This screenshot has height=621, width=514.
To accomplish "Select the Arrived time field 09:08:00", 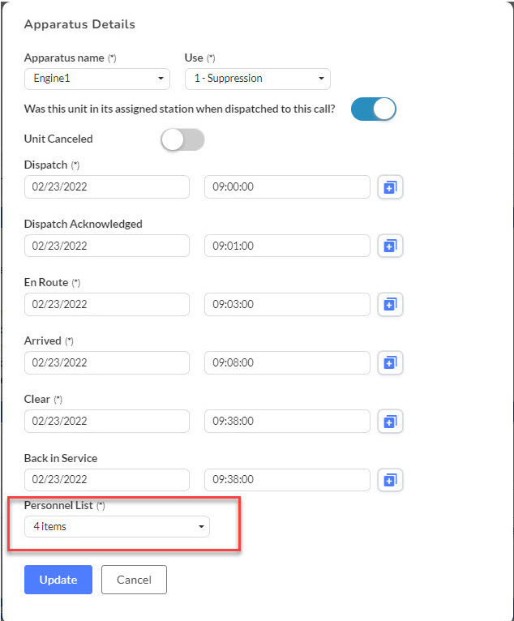I will point(287,362).
